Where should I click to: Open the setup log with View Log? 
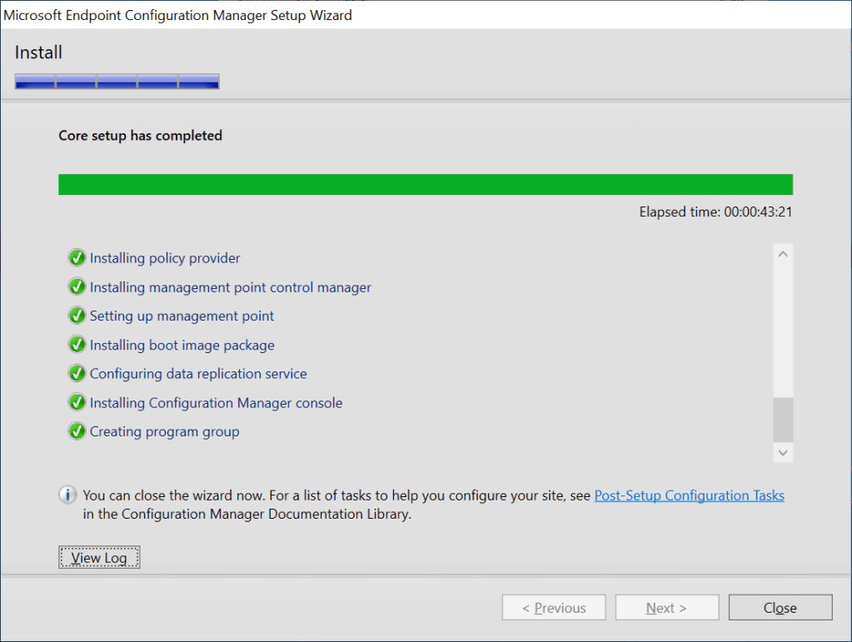(99, 558)
